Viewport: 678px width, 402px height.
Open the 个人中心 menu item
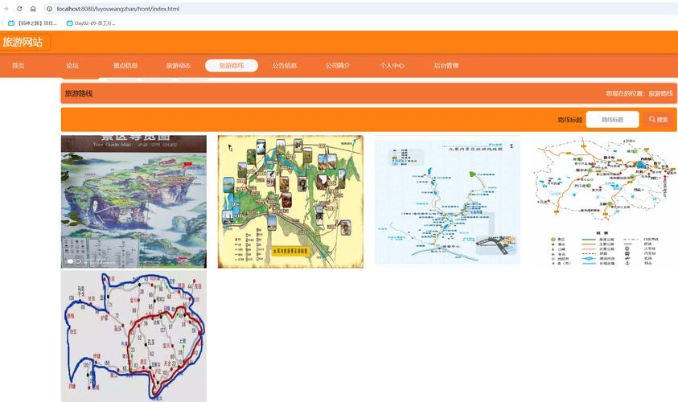[392, 66]
